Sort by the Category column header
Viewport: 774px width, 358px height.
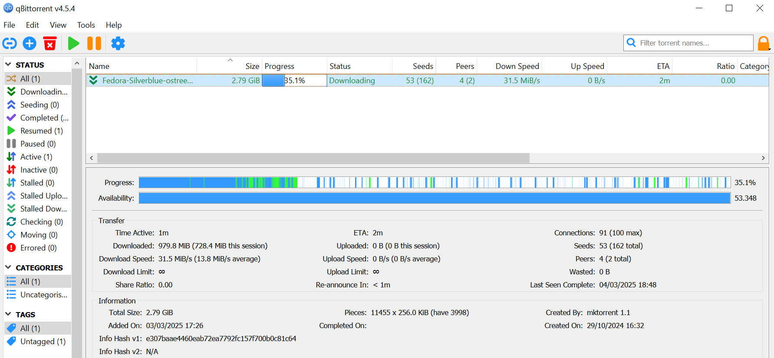[754, 66]
